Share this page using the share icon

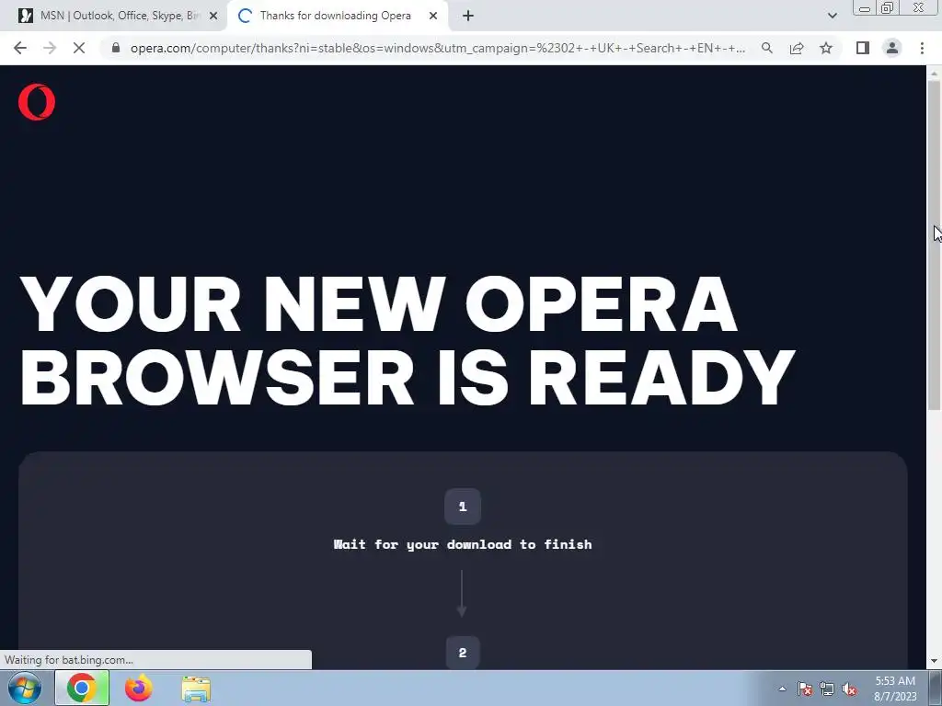[x=797, y=48]
